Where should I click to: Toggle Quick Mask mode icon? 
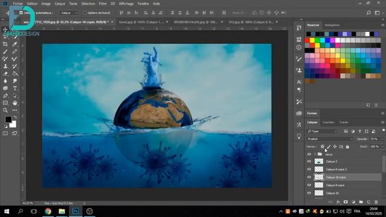[5, 133]
